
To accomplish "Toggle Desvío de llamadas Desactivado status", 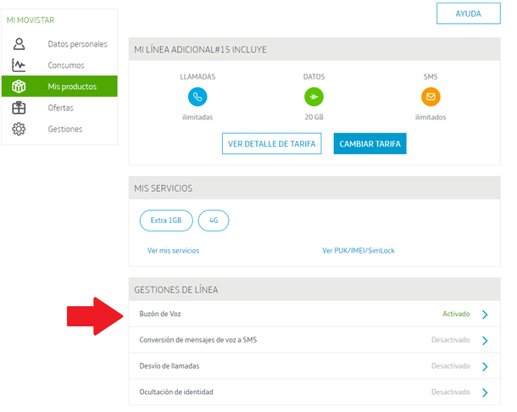I will point(450,366).
